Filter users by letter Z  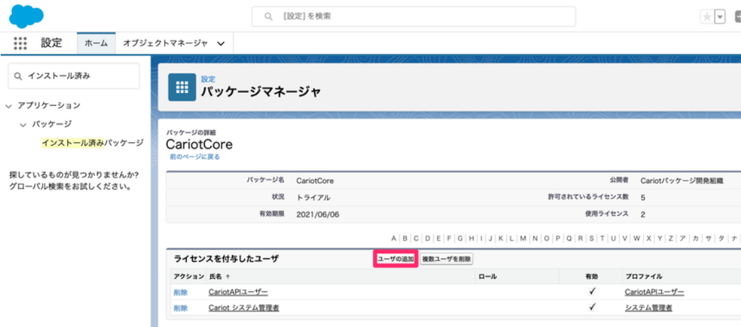[671, 238]
